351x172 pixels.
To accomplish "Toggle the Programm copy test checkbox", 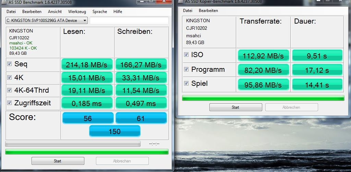I will pyautogui.click(x=186, y=69).
